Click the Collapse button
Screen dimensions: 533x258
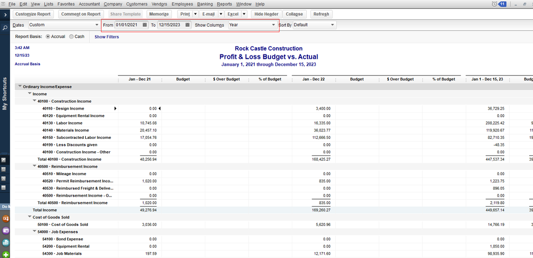tap(295, 14)
